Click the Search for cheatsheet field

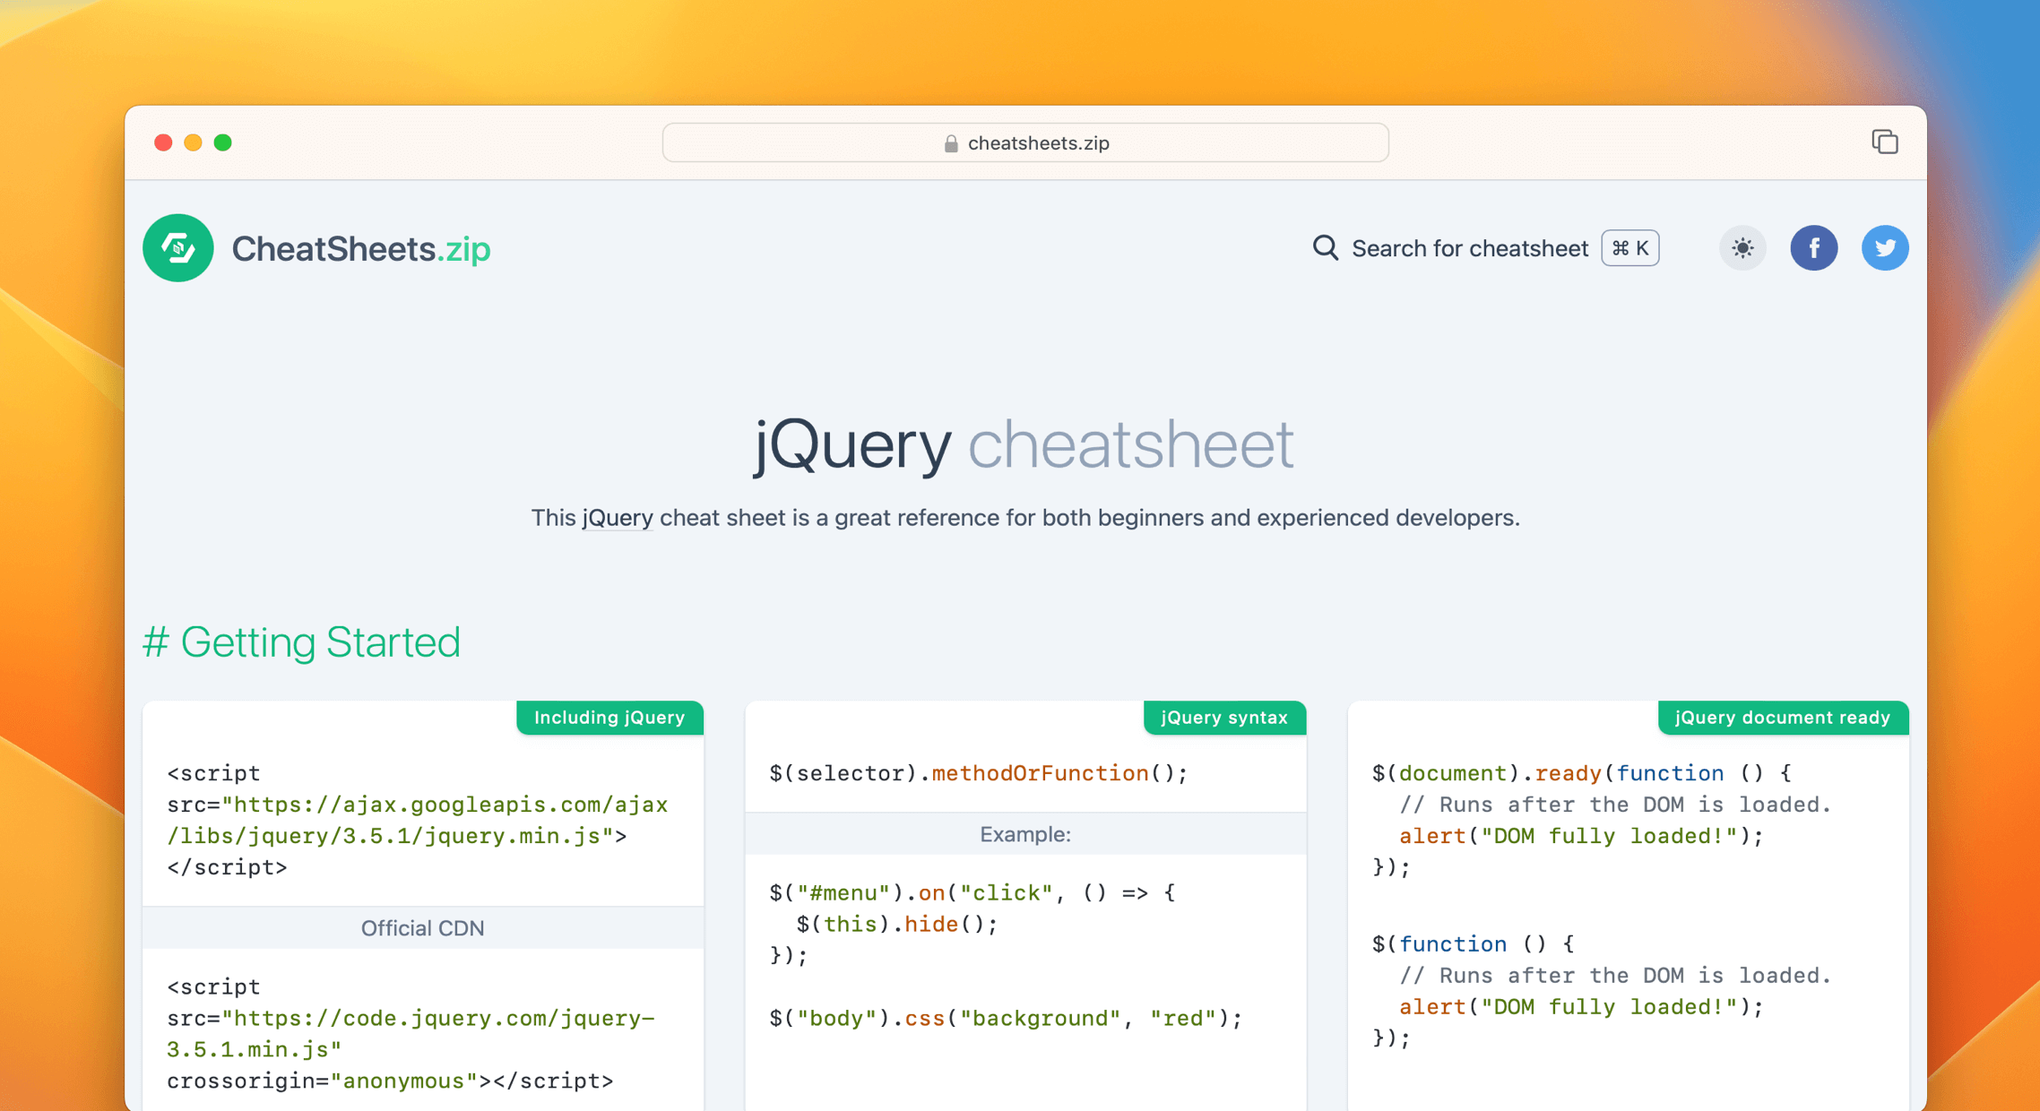[x=1470, y=248]
